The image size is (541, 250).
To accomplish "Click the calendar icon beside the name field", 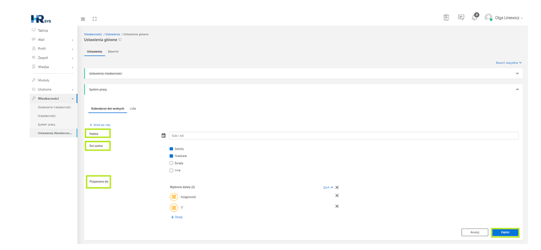I will pos(164,136).
